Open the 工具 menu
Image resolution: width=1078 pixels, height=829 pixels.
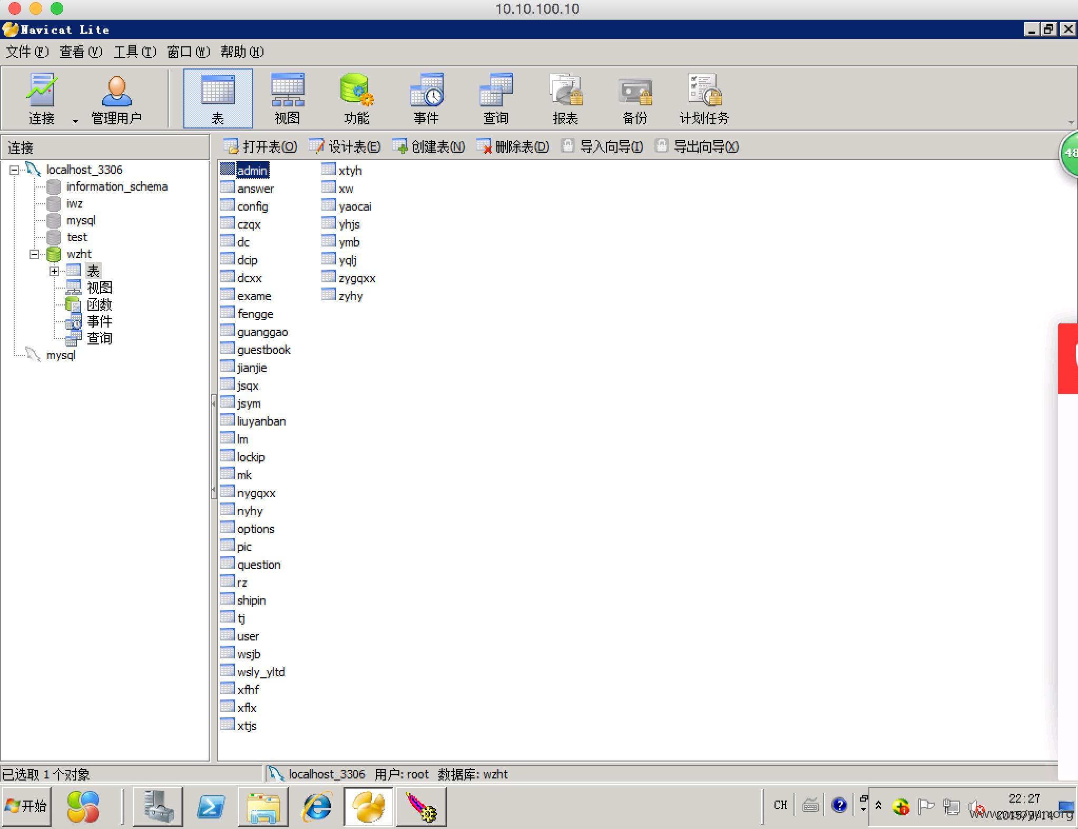point(135,52)
